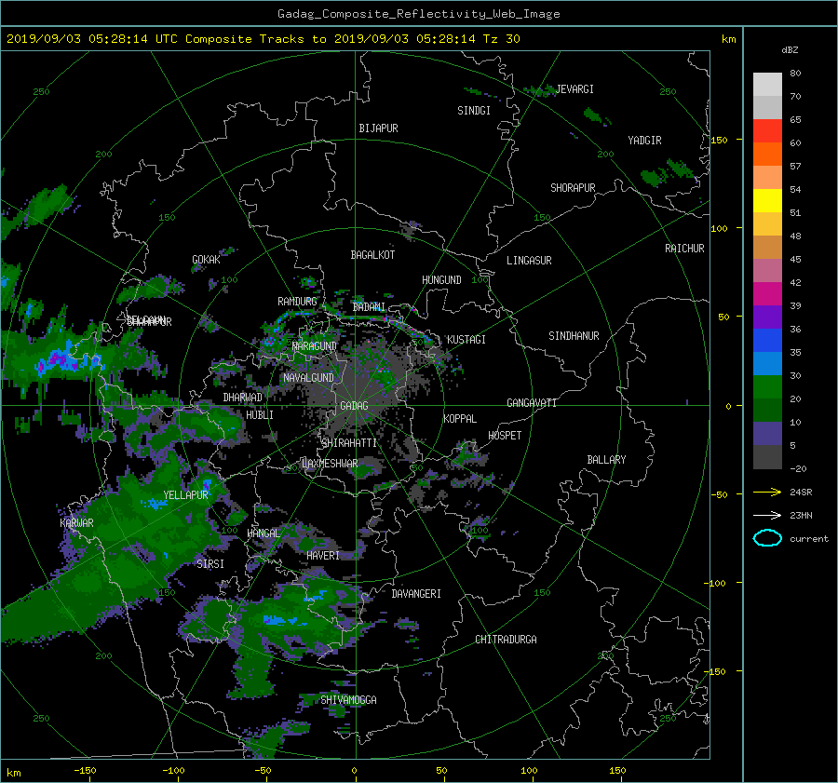Choose the light blue 30-35 dBZ swatch
The height and width of the screenshot is (783, 838).
click(767, 364)
